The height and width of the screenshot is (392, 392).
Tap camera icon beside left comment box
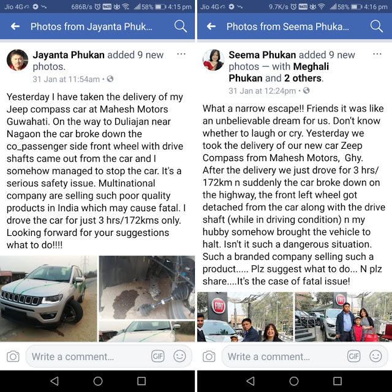[x=13, y=356]
